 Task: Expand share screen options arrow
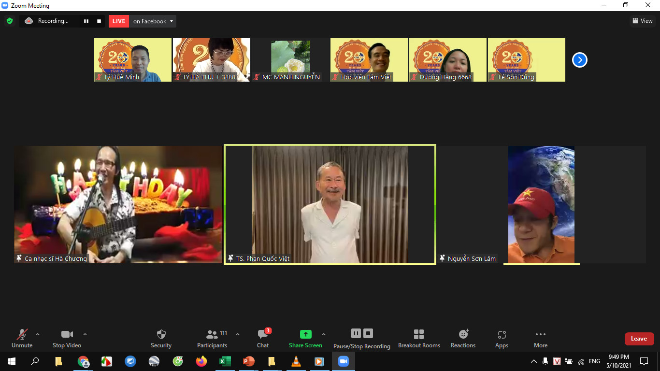click(324, 334)
